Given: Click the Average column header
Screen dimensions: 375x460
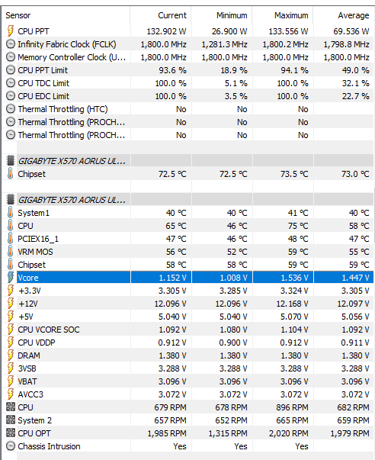Looking at the screenshot, I should tap(344, 15).
